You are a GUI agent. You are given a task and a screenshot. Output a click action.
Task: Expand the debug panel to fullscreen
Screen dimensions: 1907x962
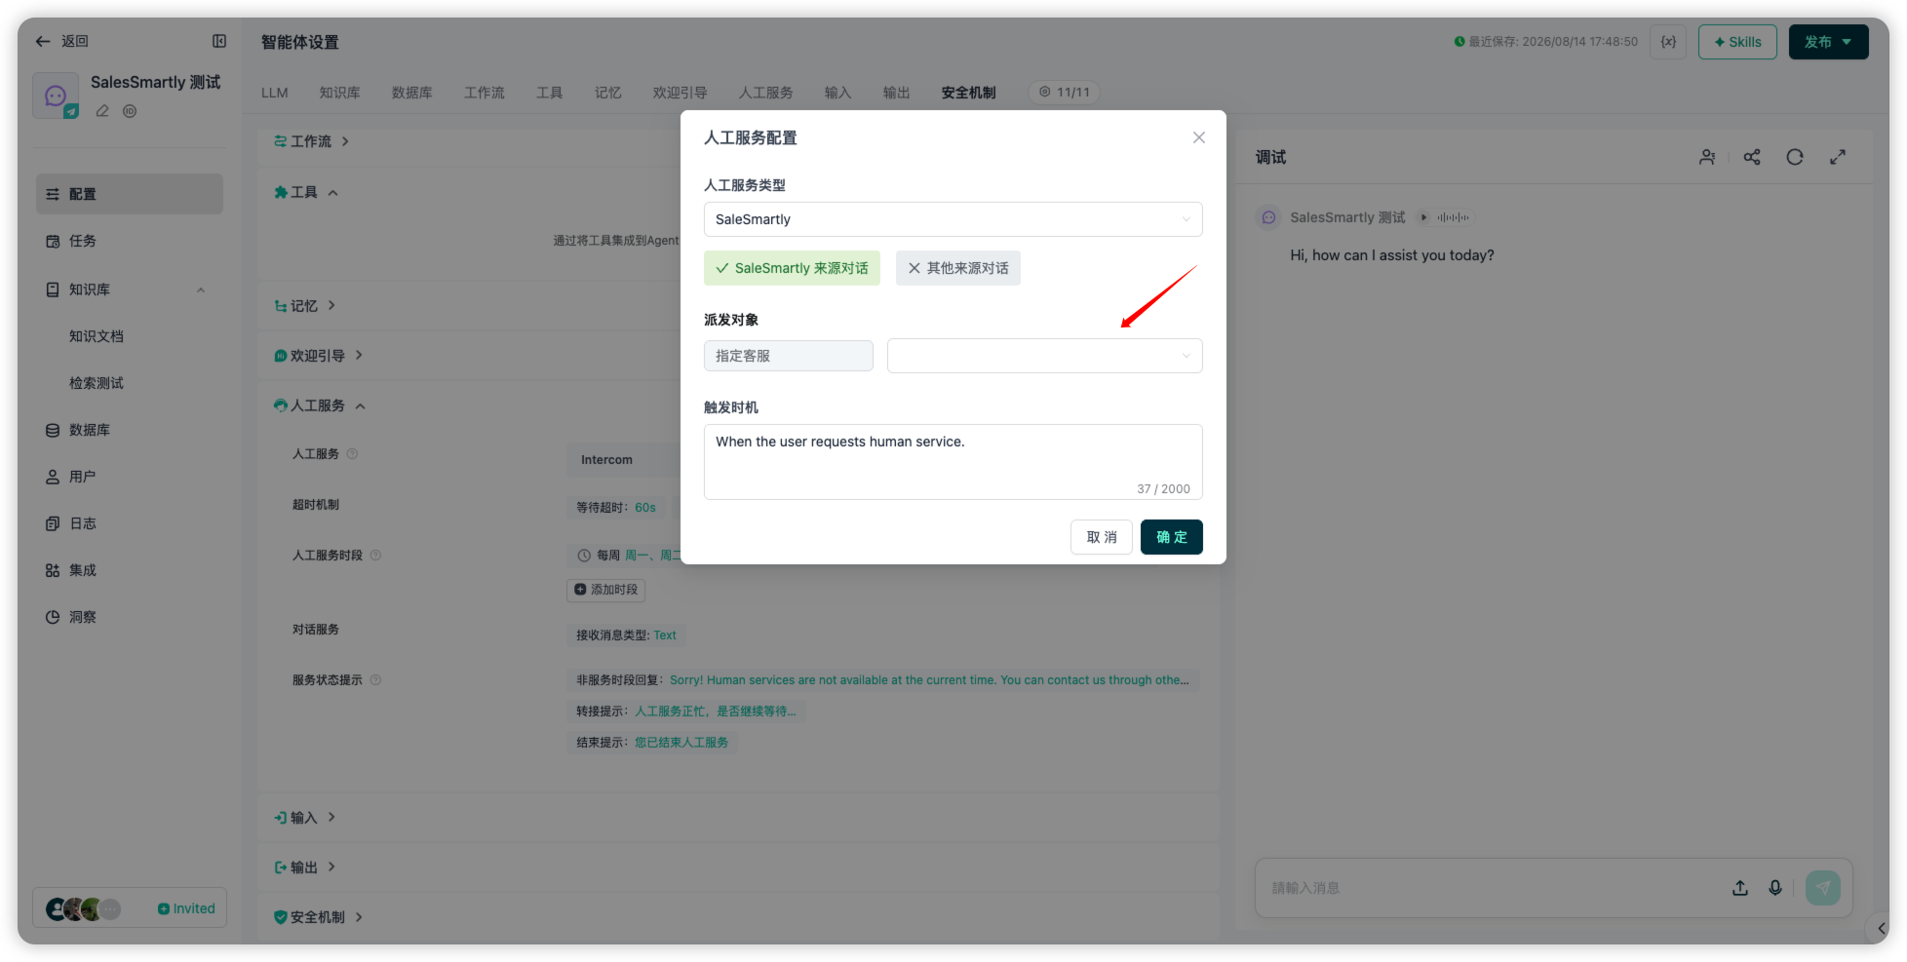pos(1838,157)
